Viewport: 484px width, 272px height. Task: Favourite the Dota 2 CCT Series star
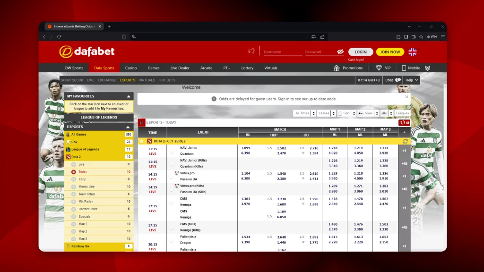[x=141, y=141]
